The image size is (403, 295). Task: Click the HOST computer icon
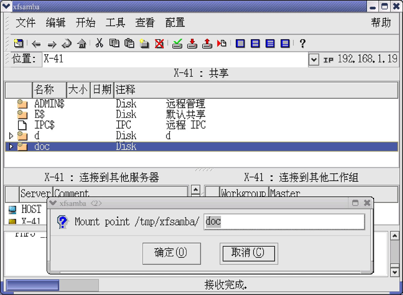pyautogui.click(x=12, y=210)
